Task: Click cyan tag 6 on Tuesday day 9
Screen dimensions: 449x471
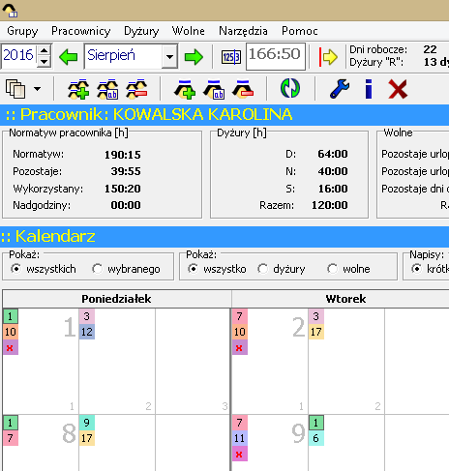Action: (316, 438)
